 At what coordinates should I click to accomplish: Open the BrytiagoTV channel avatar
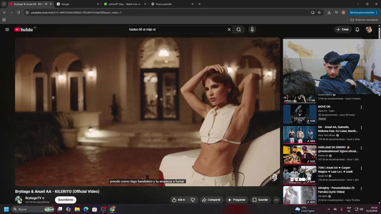pos(19,200)
